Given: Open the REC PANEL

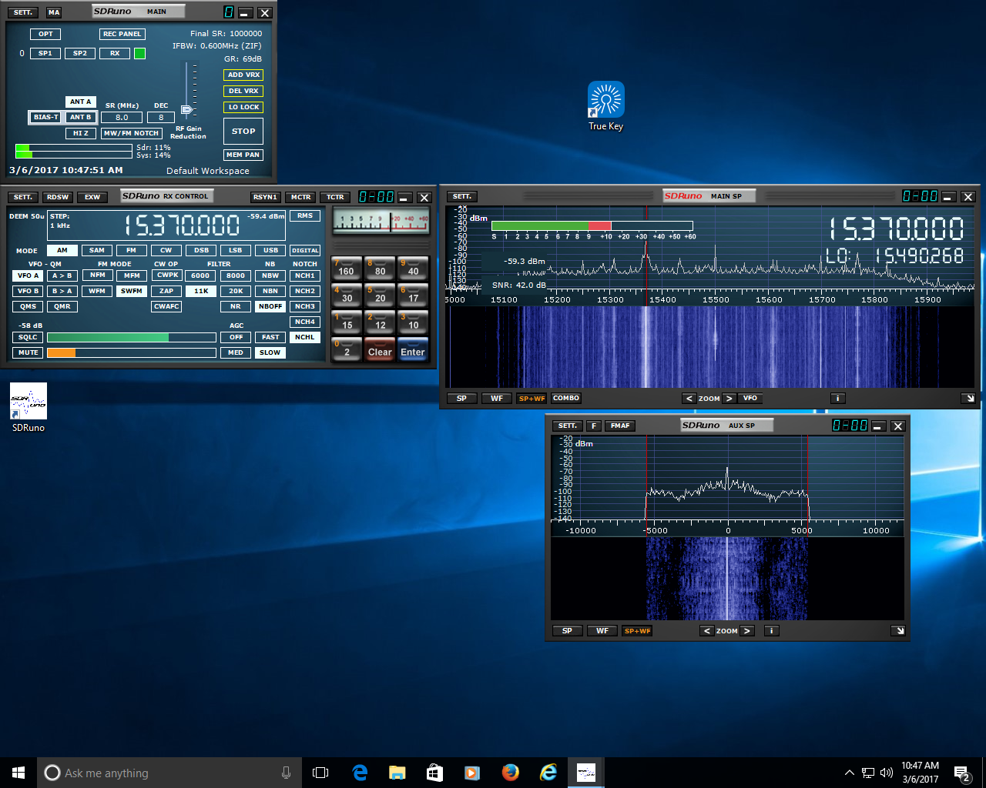Looking at the screenshot, I should pos(122,34).
